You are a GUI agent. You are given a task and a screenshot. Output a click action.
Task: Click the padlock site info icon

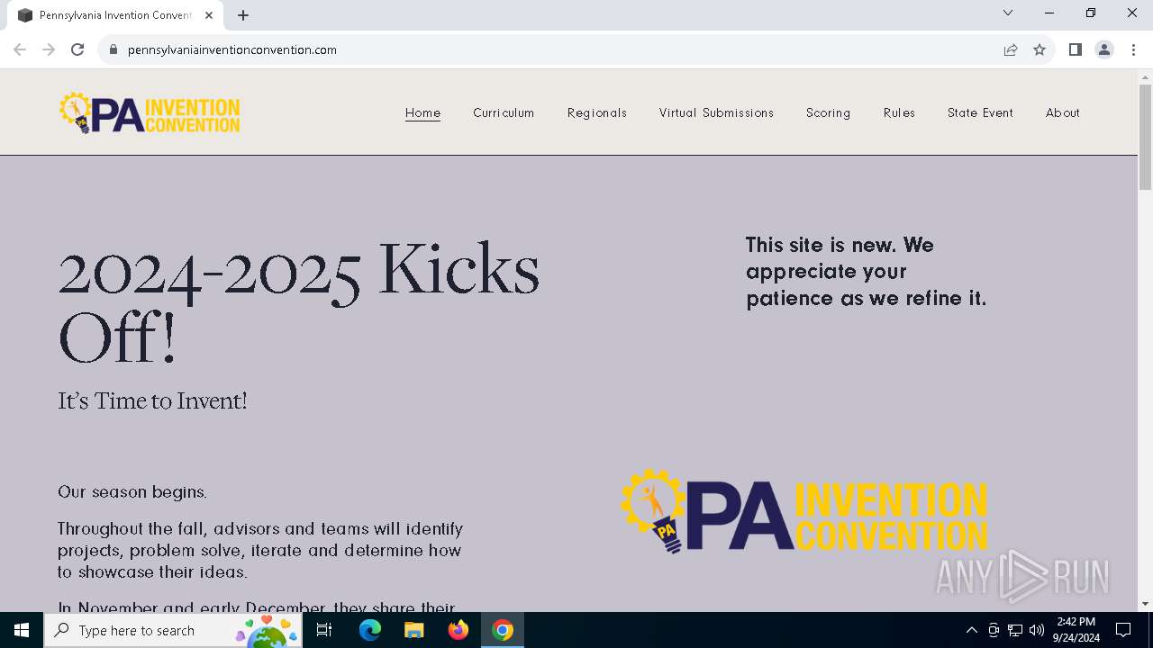point(113,49)
